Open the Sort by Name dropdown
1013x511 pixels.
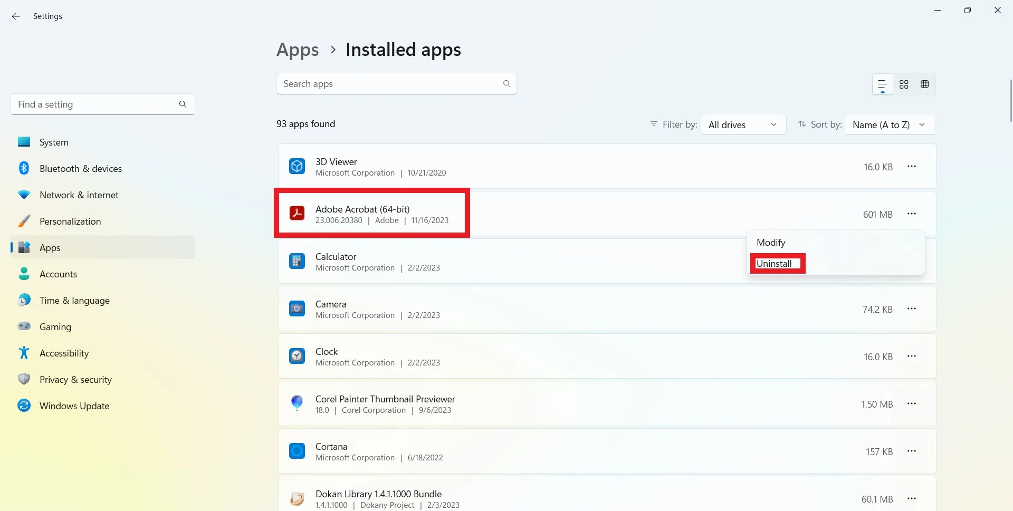[889, 124]
